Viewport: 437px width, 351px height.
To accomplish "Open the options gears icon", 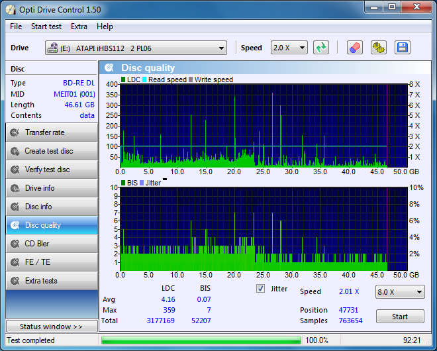I will point(379,48).
